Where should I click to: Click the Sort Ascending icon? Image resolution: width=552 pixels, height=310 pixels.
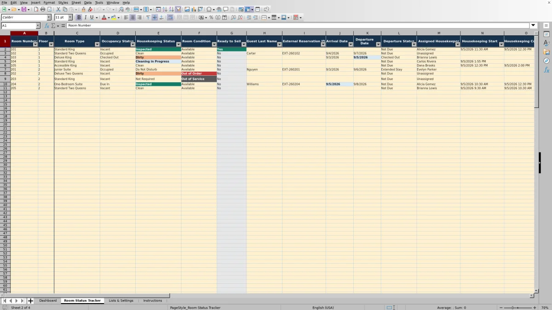tap(165, 9)
